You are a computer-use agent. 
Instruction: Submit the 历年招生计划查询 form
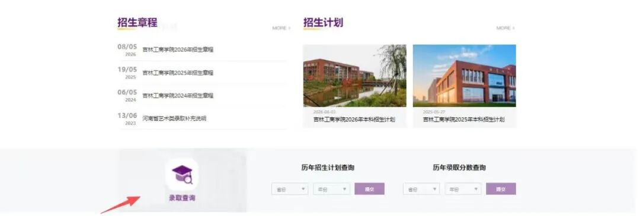pos(369,189)
